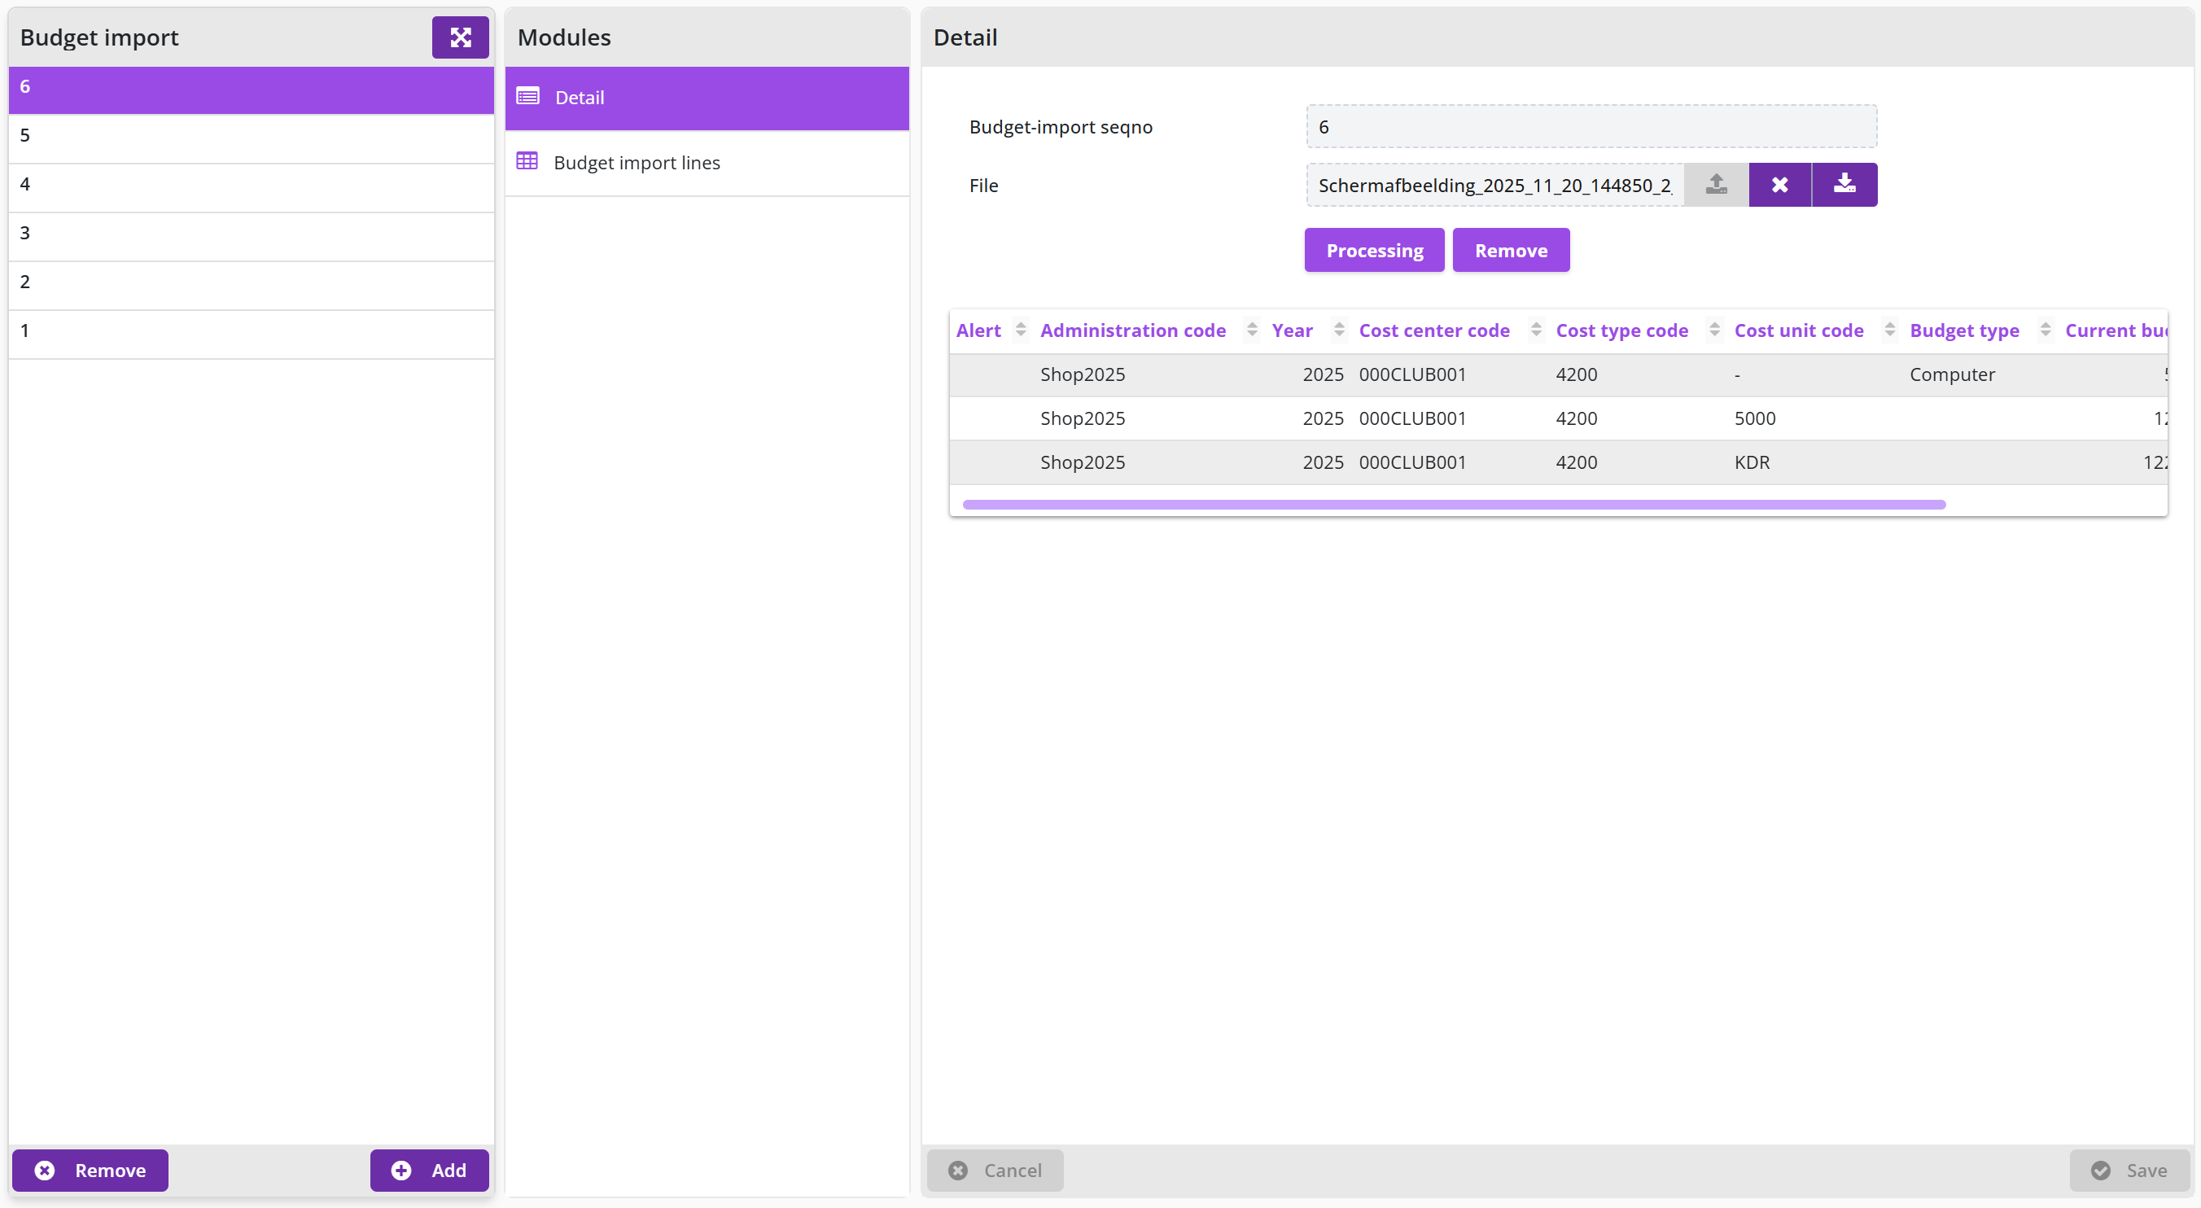Download the file via download icon
Screen dimensions: 2201x1208
pyautogui.click(x=1844, y=185)
